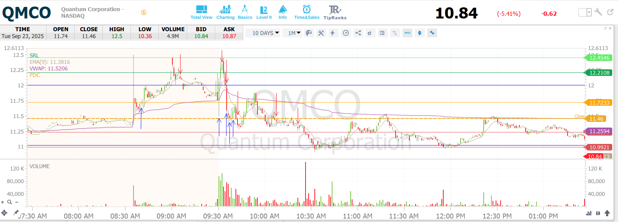Close the chart panel with small X
The image size is (618, 222).
pos(610,28)
